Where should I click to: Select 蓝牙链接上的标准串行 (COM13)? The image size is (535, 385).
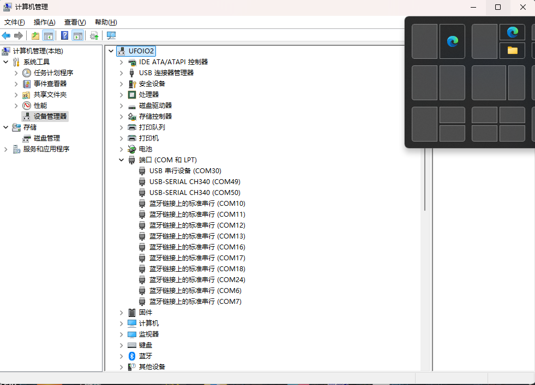(x=197, y=236)
